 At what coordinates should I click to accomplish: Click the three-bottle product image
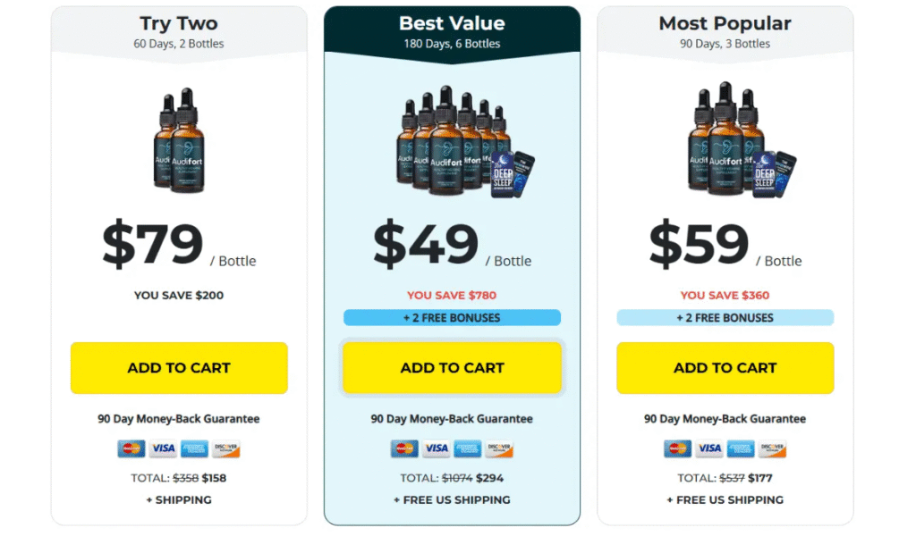(x=736, y=141)
